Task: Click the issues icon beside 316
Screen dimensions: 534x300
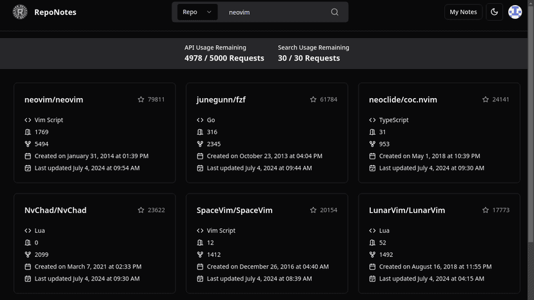Action: [x=200, y=132]
